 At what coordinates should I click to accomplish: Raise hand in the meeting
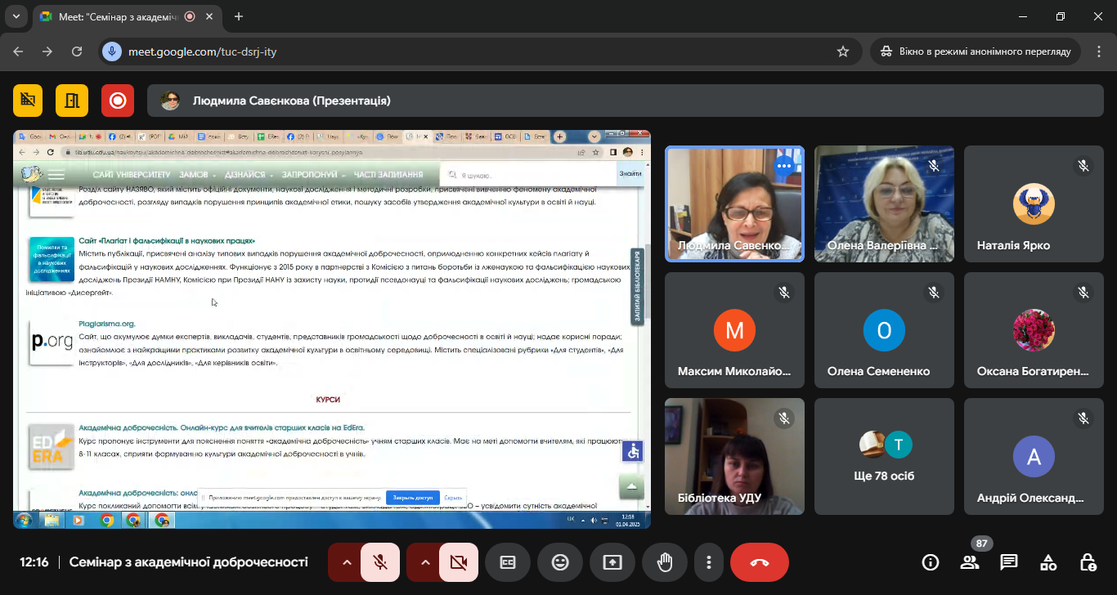665,562
